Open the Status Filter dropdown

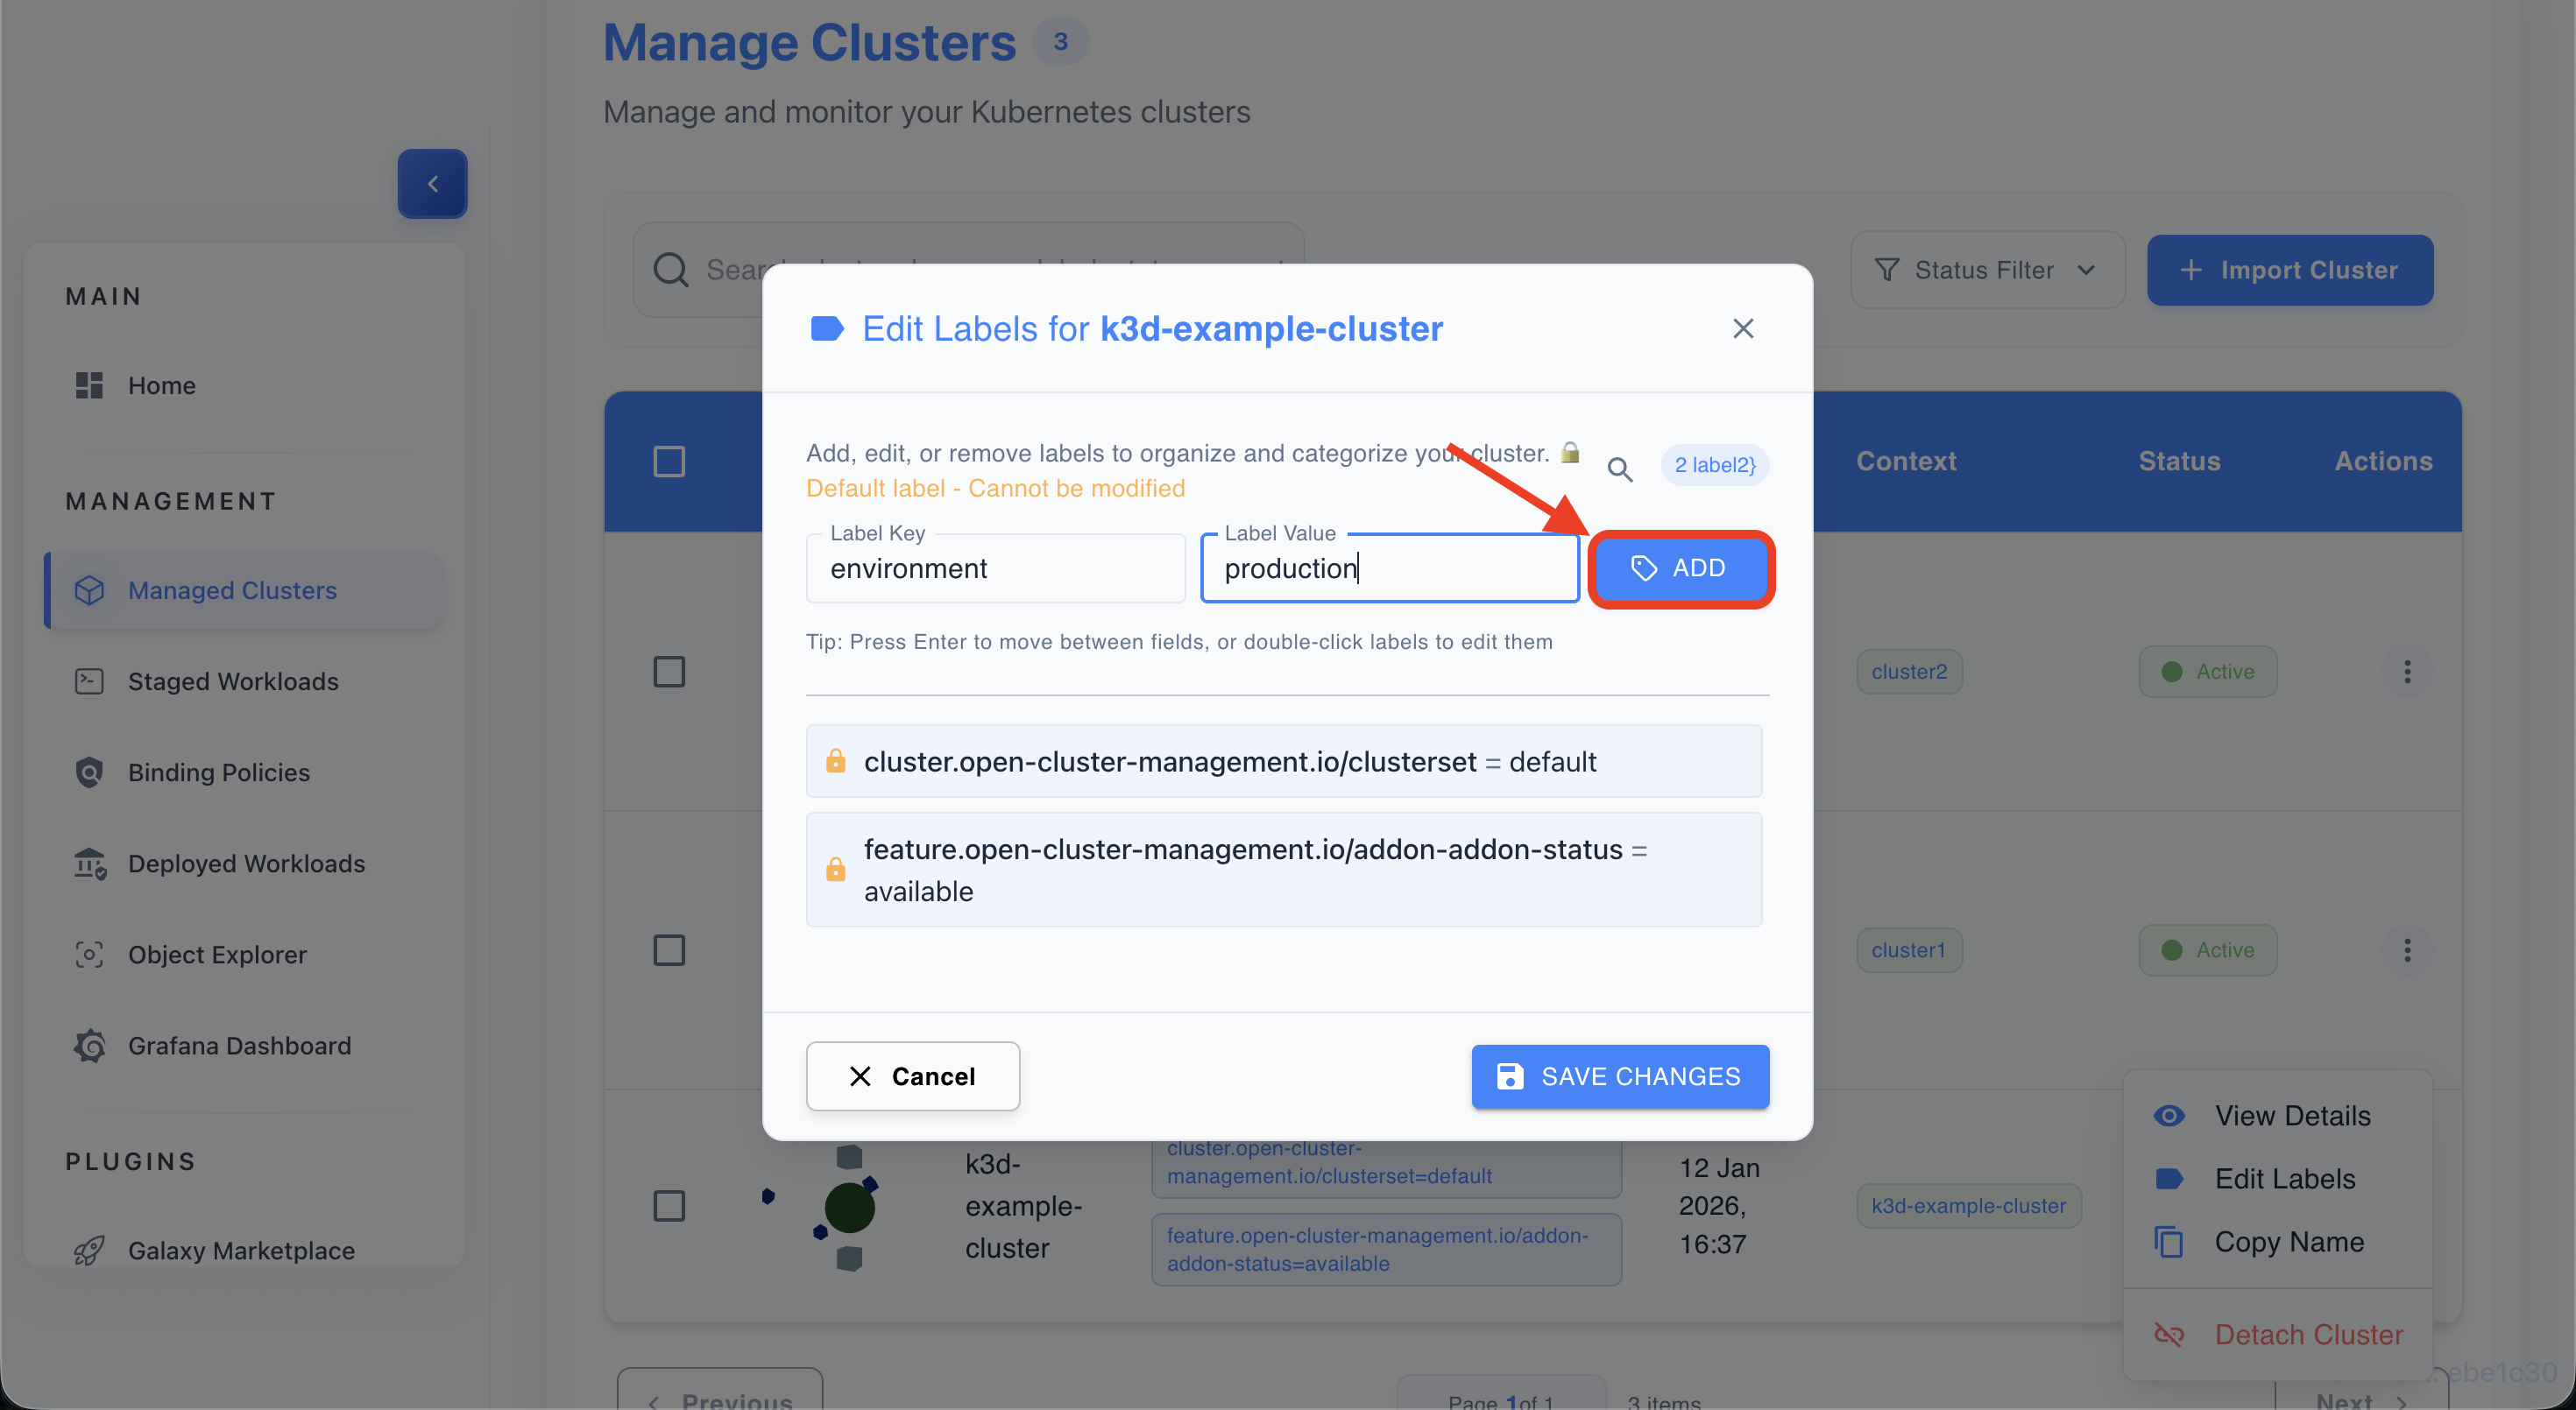1987,270
